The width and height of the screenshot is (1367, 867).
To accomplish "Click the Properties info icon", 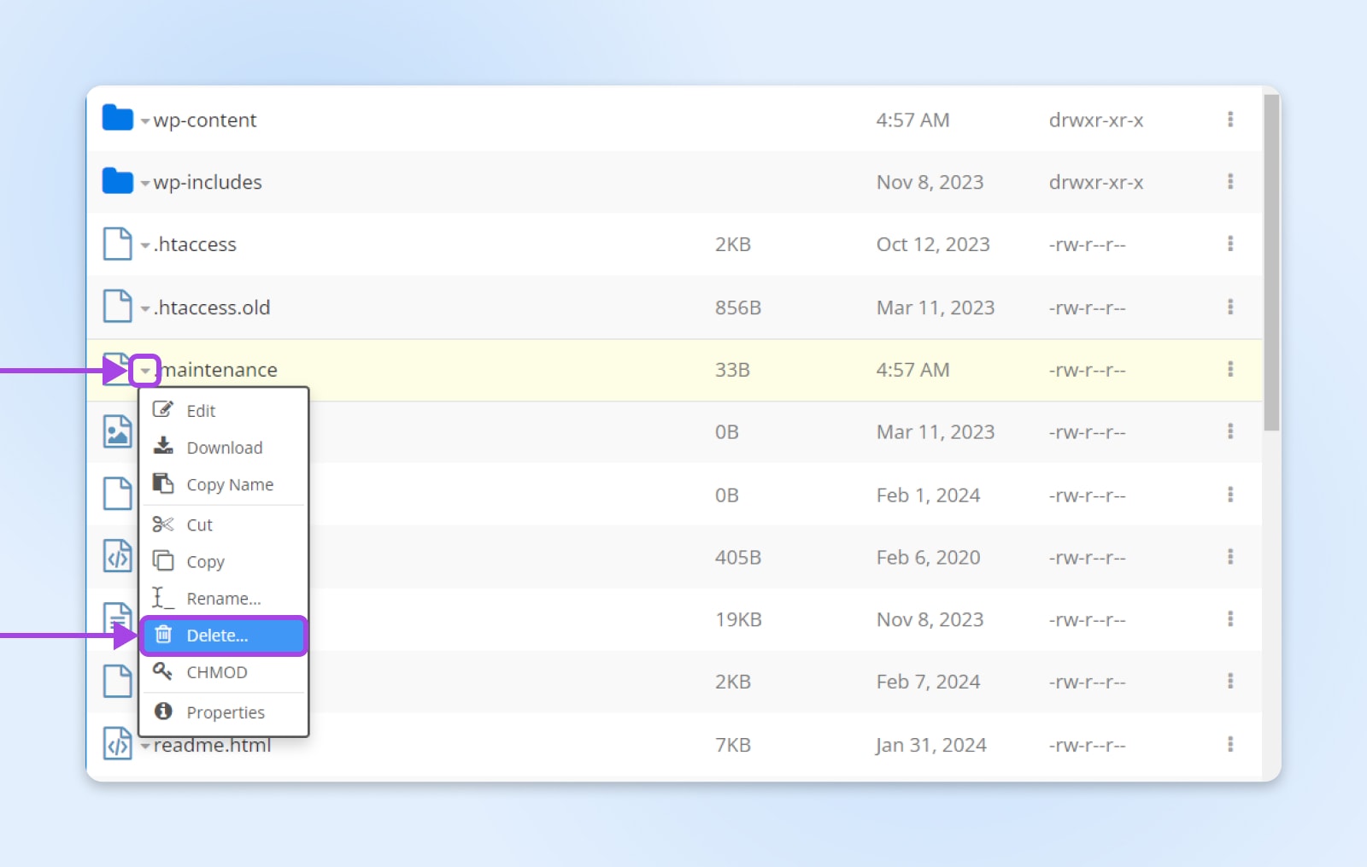I will click(162, 711).
